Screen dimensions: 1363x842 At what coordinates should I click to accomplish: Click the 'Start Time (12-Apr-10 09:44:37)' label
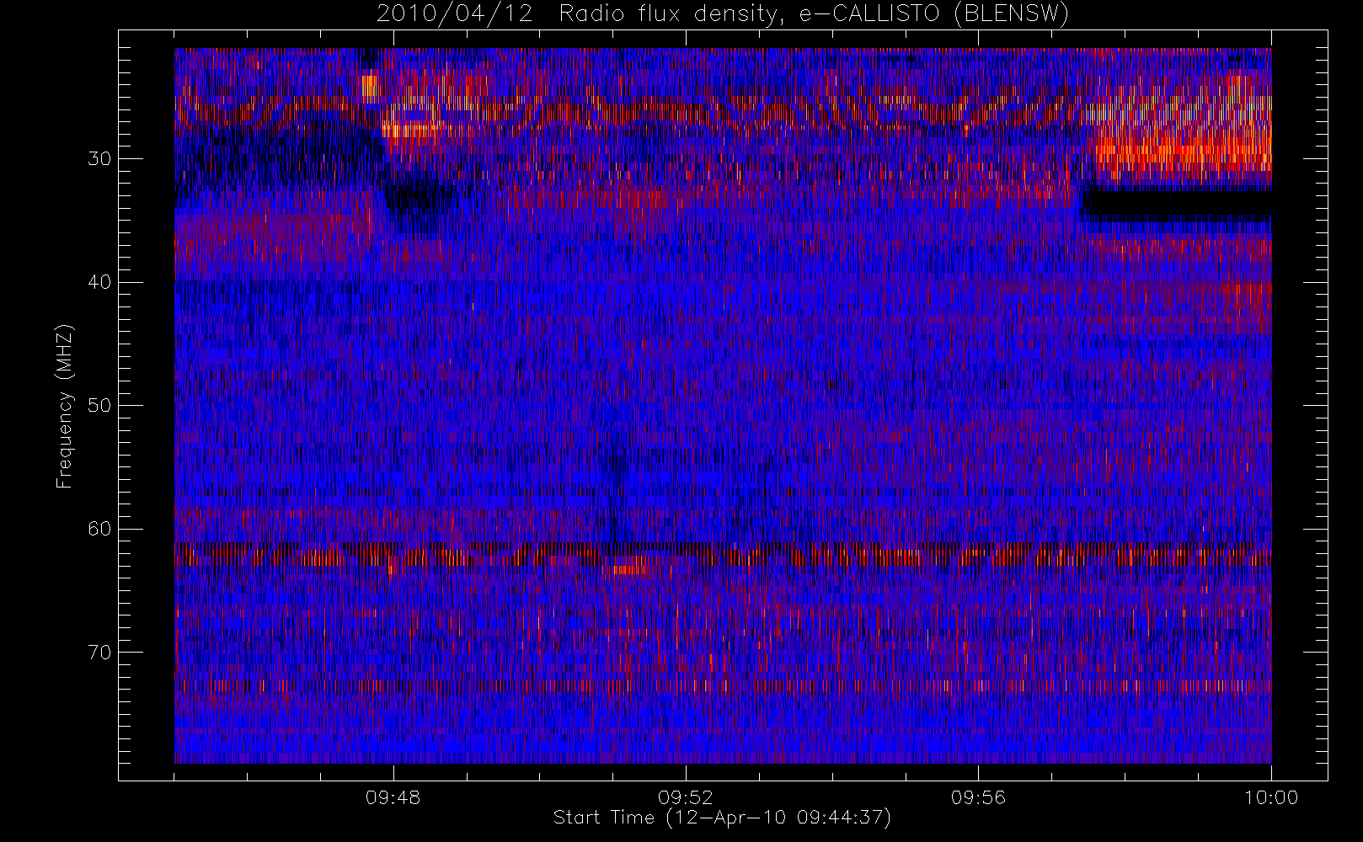click(722, 818)
